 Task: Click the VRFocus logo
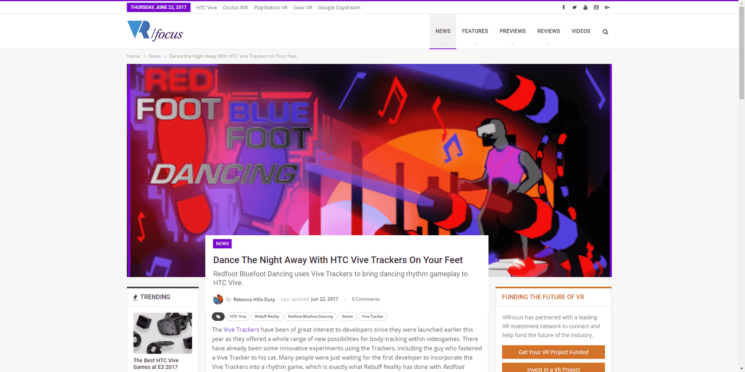pos(155,31)
